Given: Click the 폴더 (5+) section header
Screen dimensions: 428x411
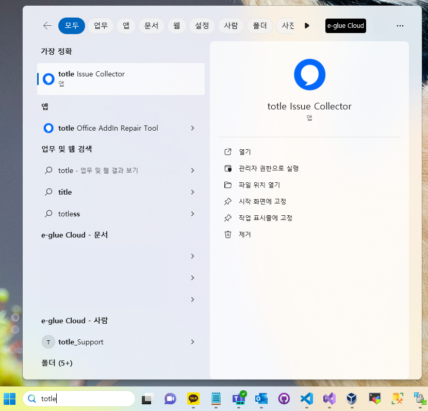Looking at the screenshot, I should (57, 363).
